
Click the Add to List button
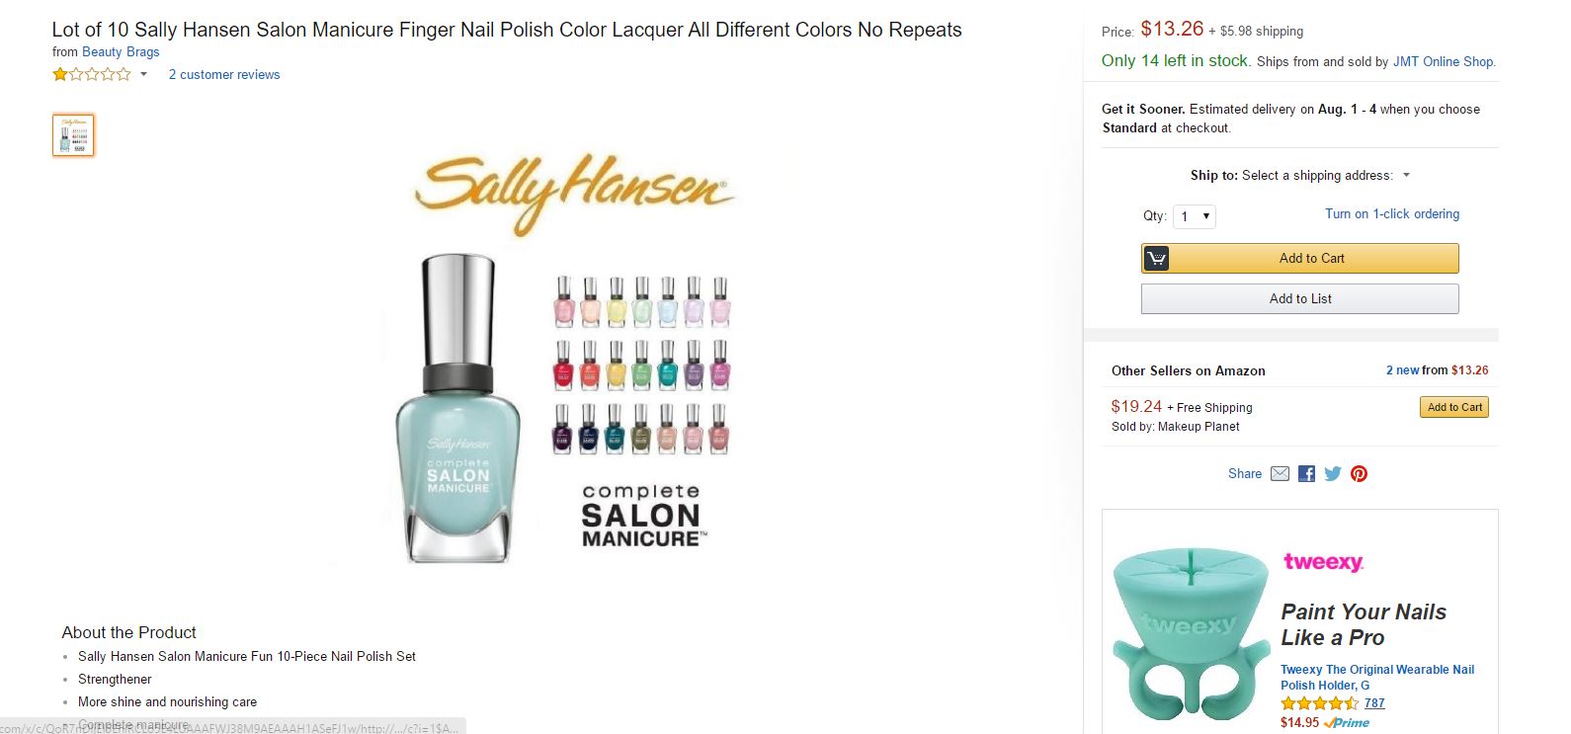[x=1299, y=299]
